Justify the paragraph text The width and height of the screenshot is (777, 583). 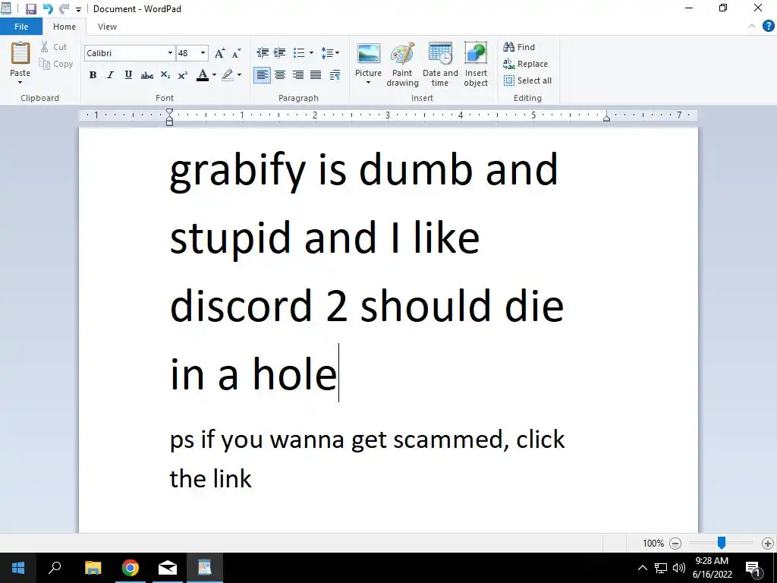(x=316, y=75)
